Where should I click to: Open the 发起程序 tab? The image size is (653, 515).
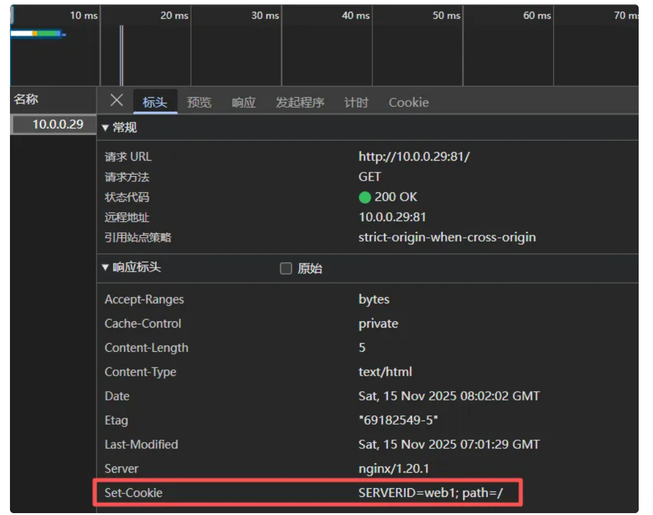pyautogui.click(x=300, y=103)
